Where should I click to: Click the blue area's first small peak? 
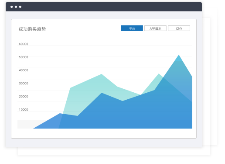click(x=60, y=114)
